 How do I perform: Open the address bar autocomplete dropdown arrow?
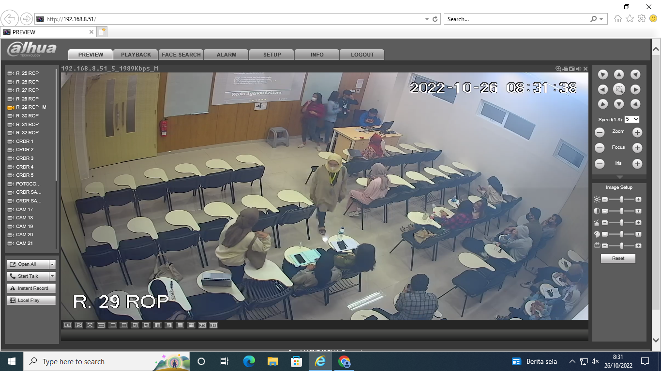(427, 19)
